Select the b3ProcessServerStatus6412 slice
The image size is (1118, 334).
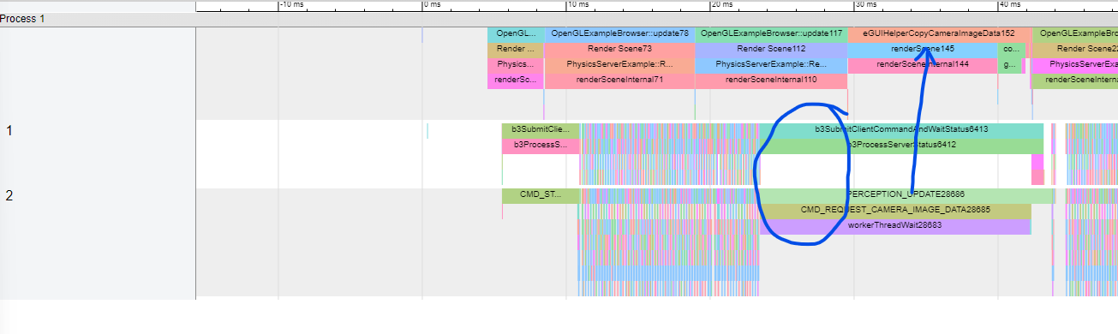(901, 145)
